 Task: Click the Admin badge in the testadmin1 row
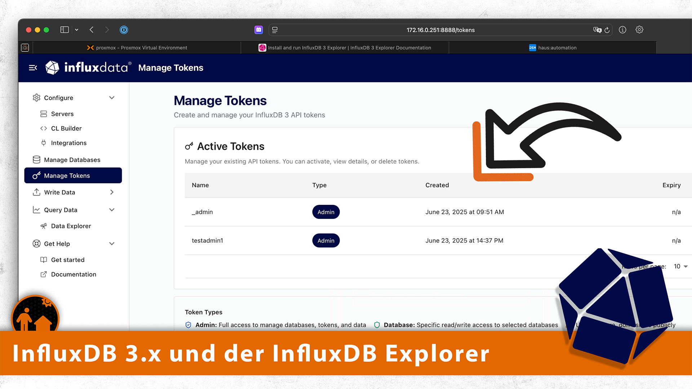click(326, 240)
